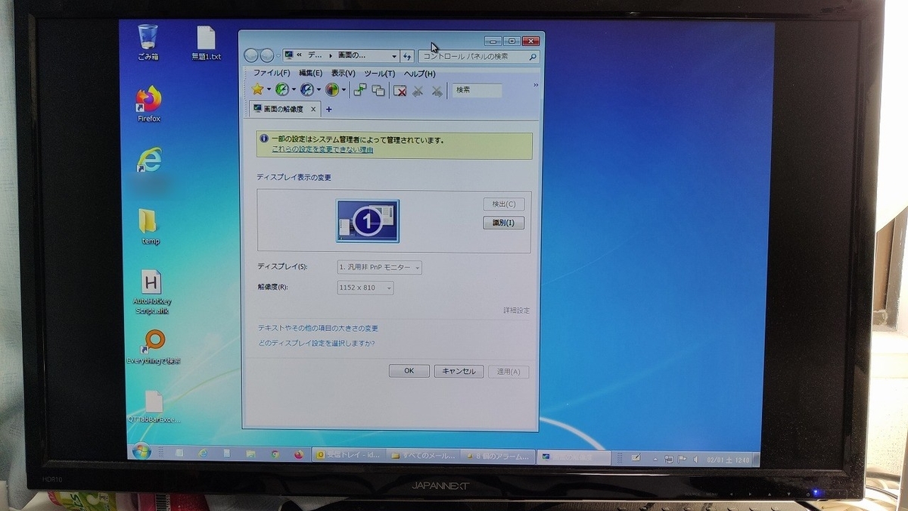Open dropdown arrow beside green clock icon
Screen dimensions: 908x511
294,90
